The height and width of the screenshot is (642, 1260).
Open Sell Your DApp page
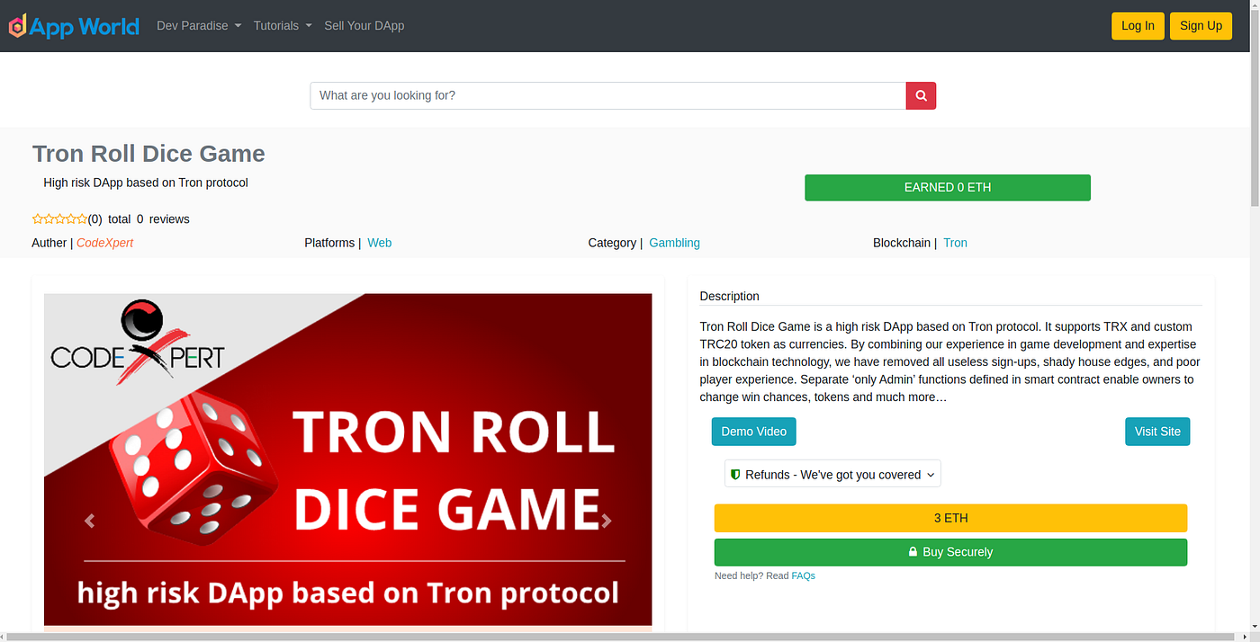[x=364, y=26]
